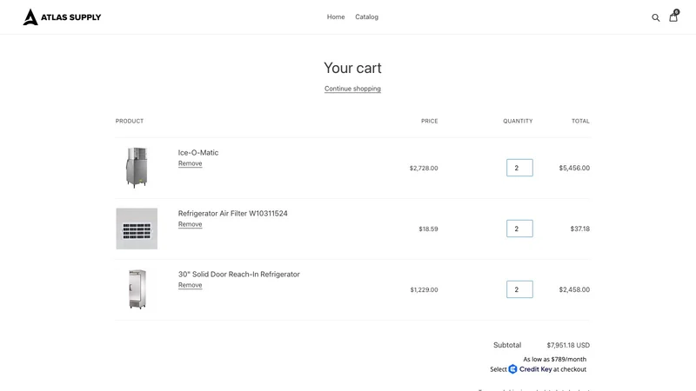Open Refrigerator Air Filter W10311524 title

point(232,213)
